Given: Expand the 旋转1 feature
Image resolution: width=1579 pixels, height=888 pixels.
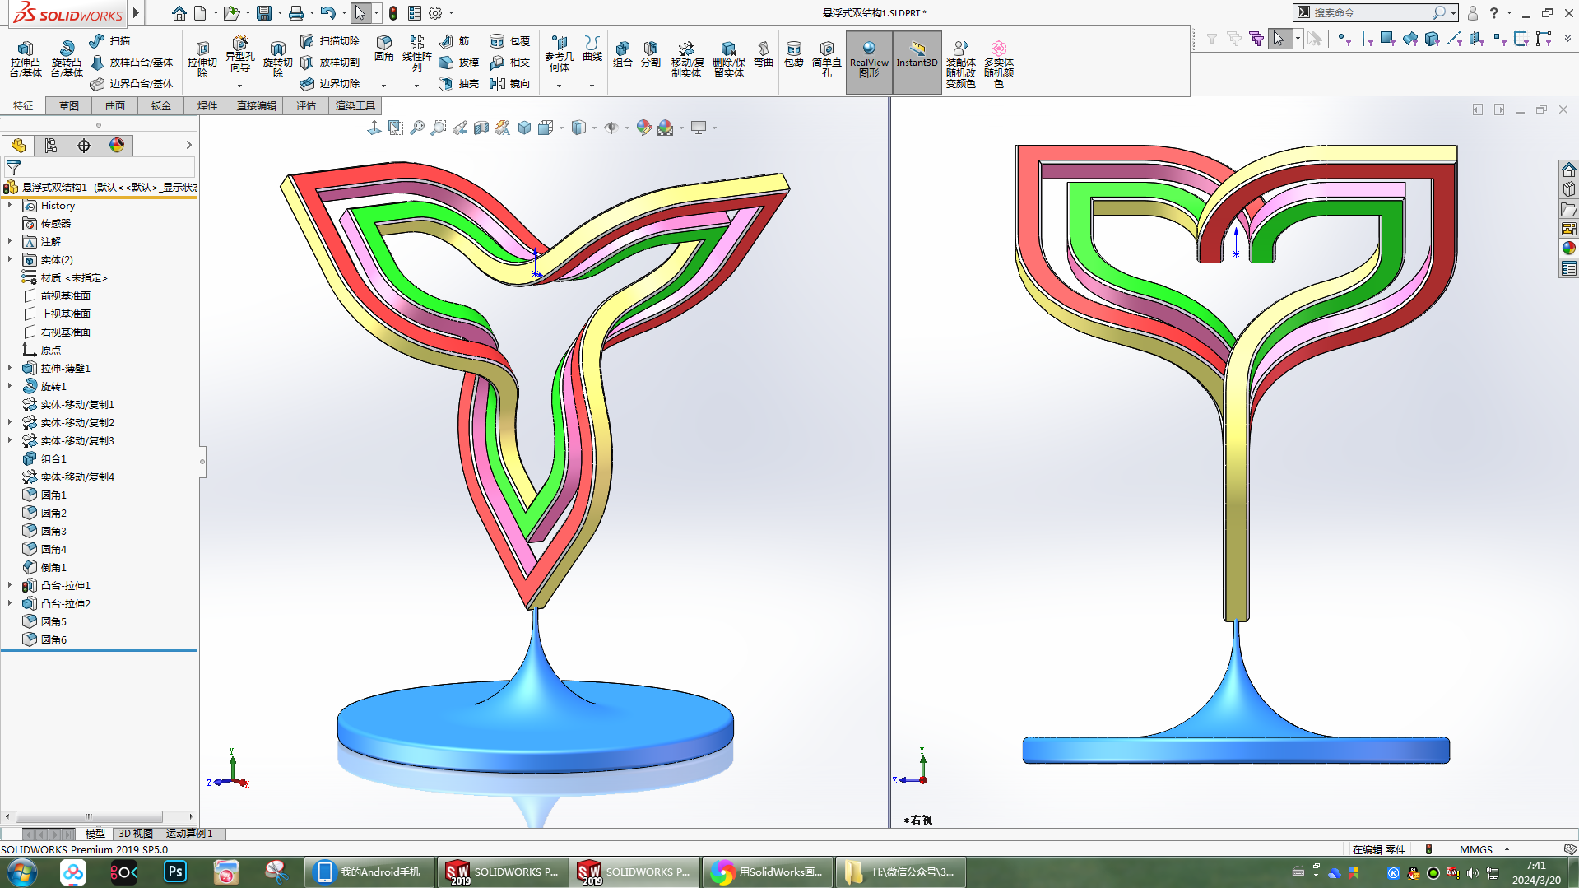Looking at the screenshot, I should pos(10,387).
